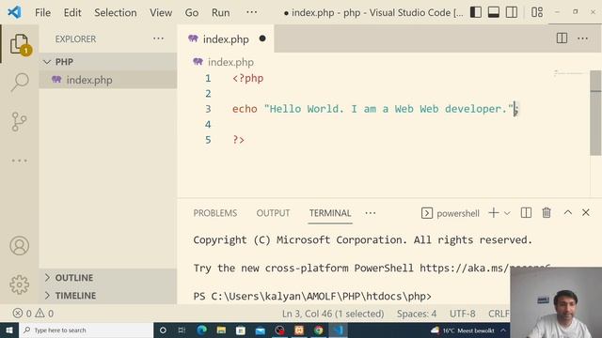Open index.php in the Explorer tree
This screenshot has width=602, height=338.
click(x=108, y=80)
